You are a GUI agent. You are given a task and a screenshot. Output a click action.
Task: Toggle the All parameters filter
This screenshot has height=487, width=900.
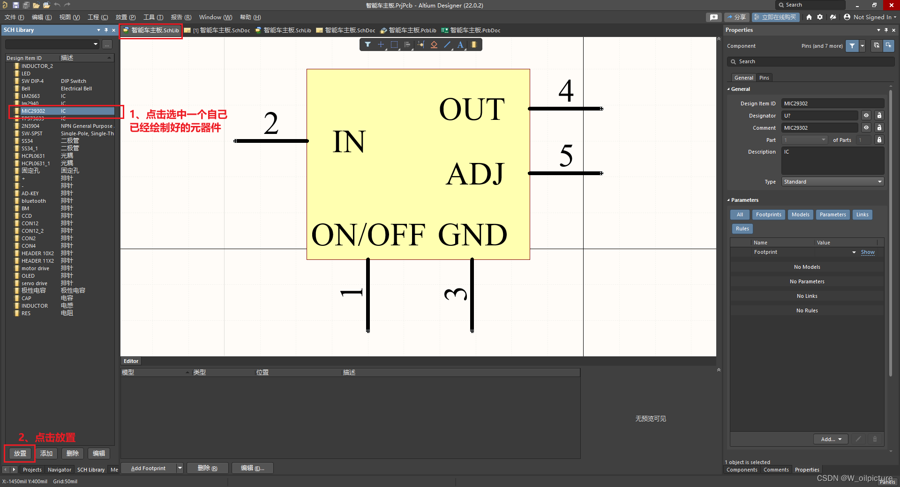pos(740,214)
